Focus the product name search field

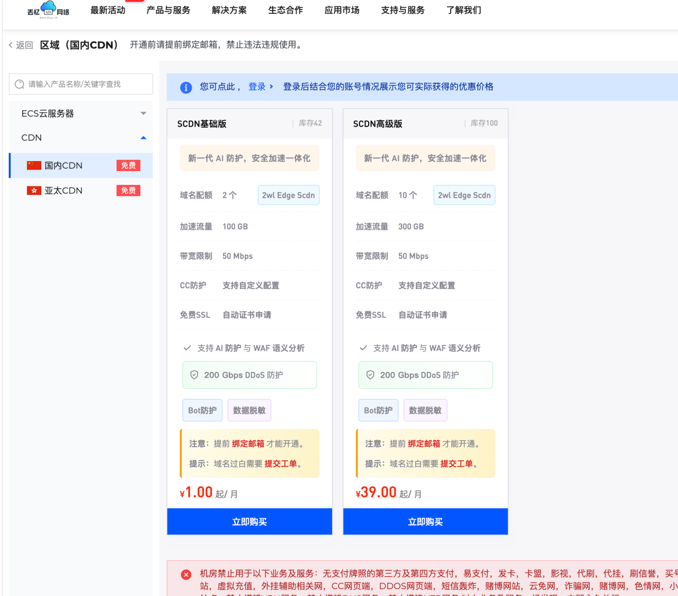click(85, 84)
